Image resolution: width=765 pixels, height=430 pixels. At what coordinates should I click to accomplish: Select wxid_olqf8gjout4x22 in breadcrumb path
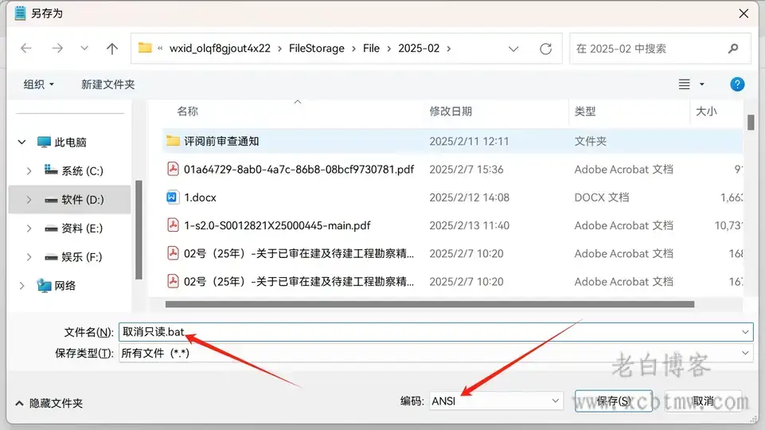coord(220,49)
